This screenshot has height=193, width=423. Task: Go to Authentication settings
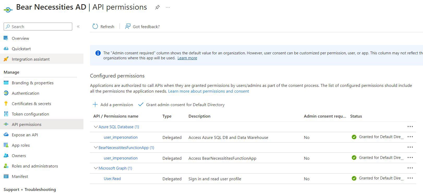pyautogui.click(x=25, y=93)
